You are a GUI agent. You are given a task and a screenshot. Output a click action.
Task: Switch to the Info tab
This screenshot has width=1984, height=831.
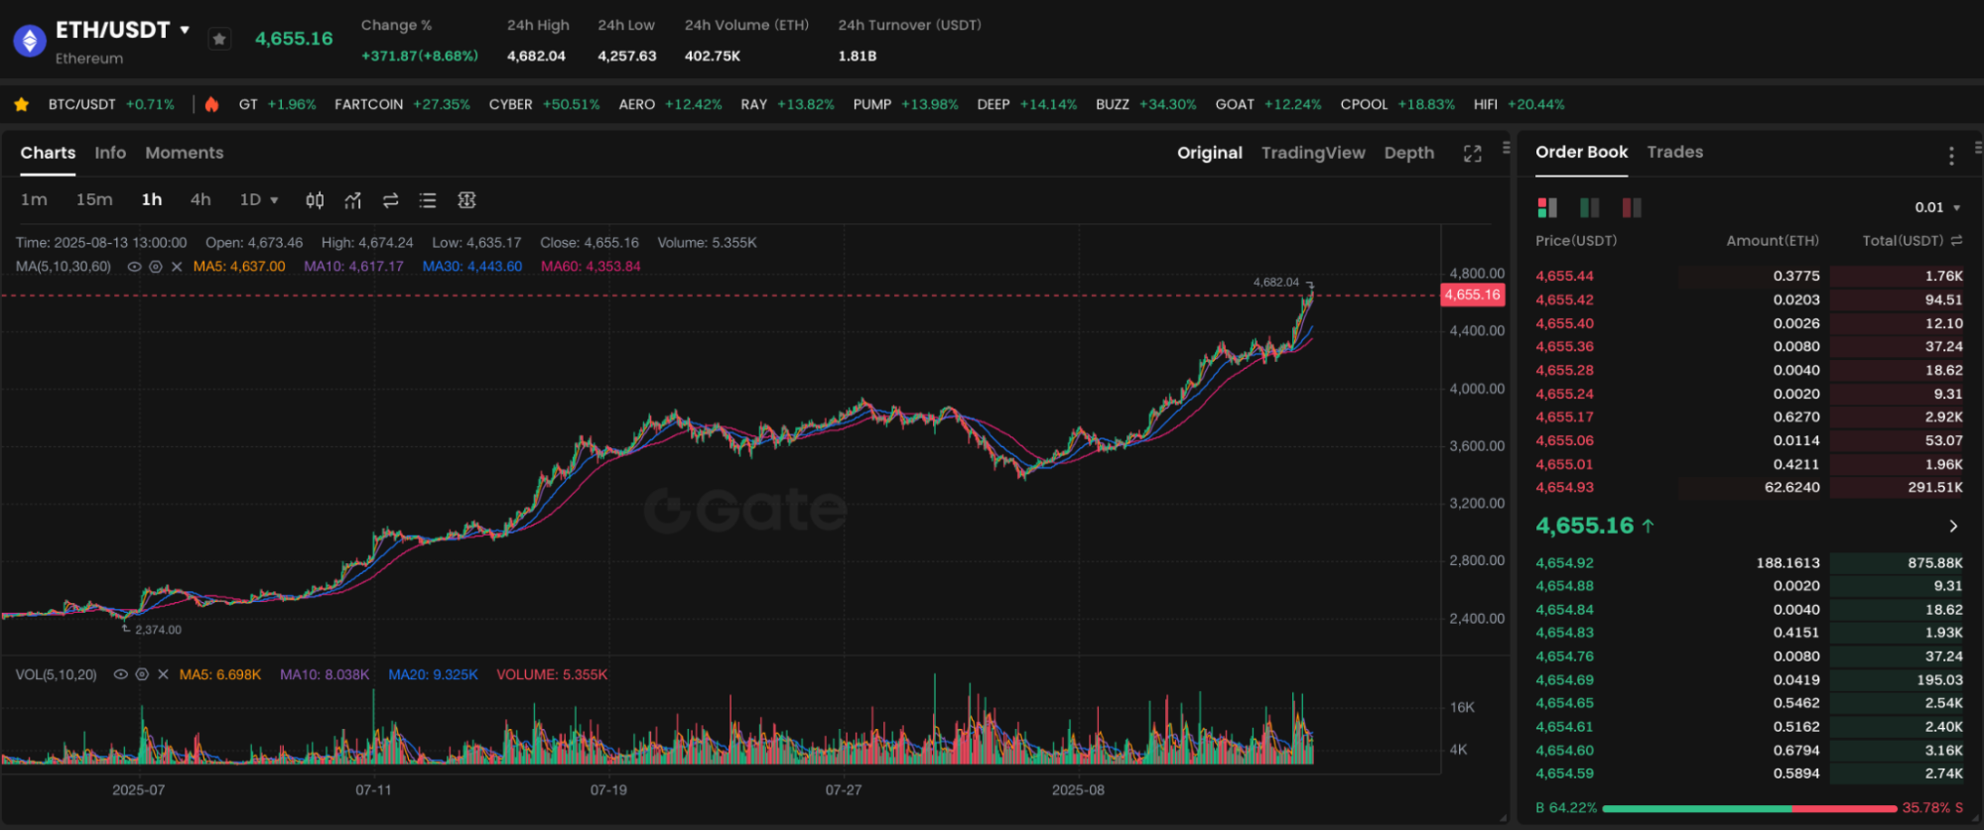[x=110, y=153]
